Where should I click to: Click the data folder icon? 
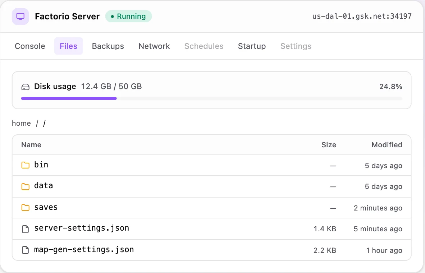tap(25, 186)
